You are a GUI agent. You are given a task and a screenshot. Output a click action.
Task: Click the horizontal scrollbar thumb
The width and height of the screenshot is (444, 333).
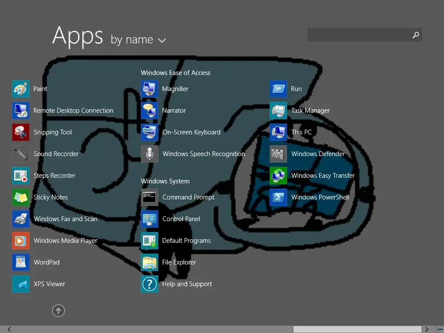pos(357,330)
